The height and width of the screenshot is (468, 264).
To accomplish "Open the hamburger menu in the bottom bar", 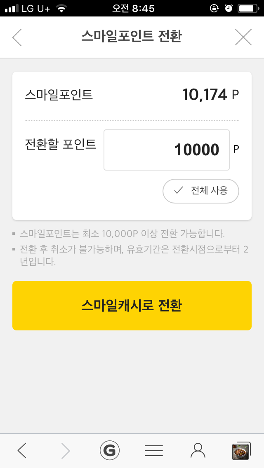I will pos(154,451).
